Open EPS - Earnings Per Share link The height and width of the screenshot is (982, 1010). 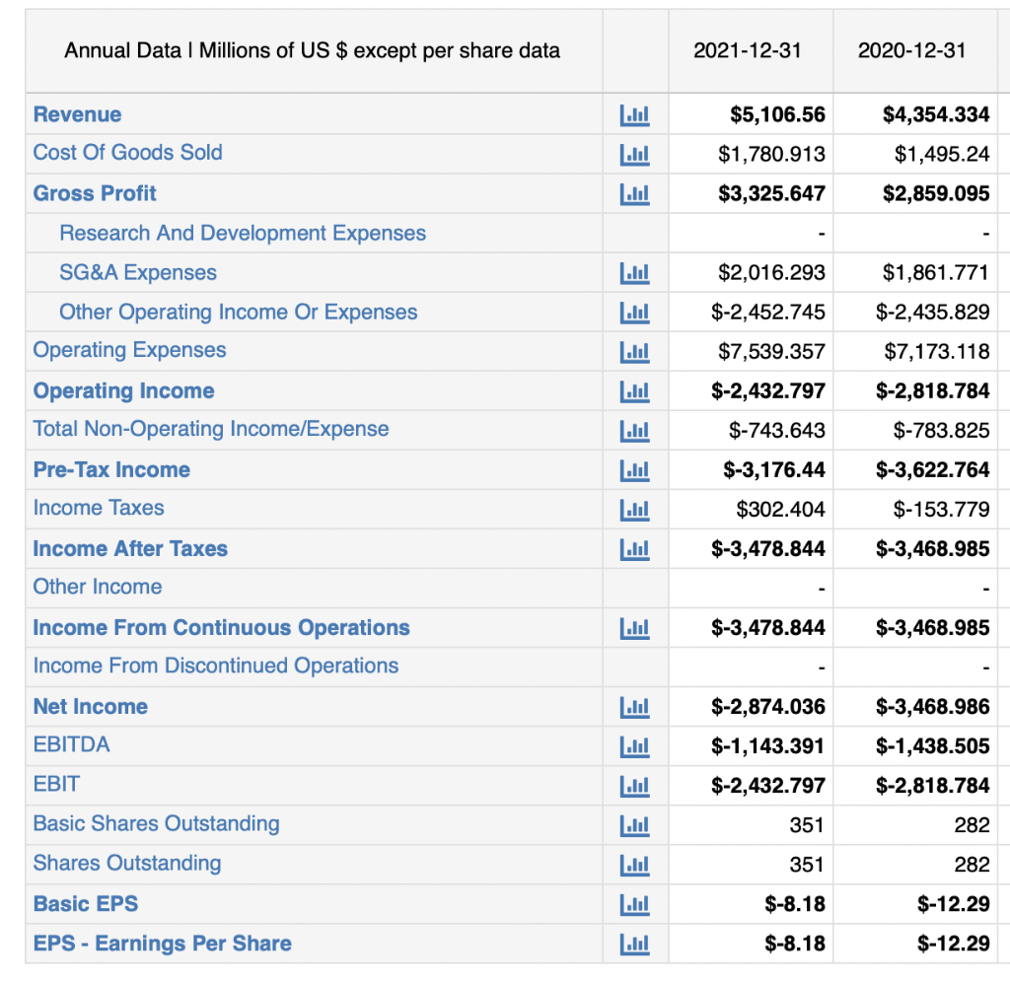(163, 944)
